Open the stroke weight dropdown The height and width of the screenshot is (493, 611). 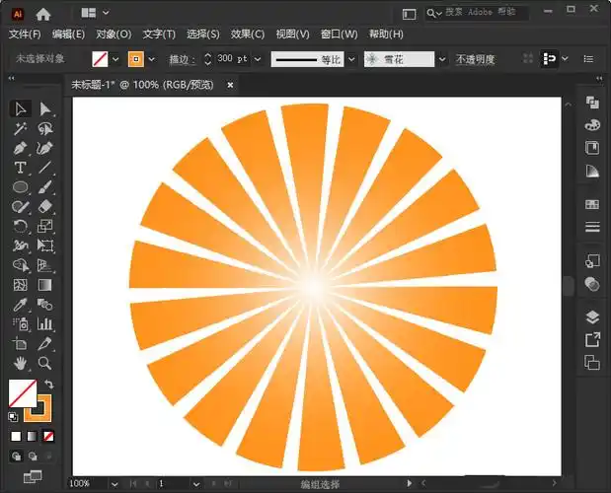coord(258,59)
